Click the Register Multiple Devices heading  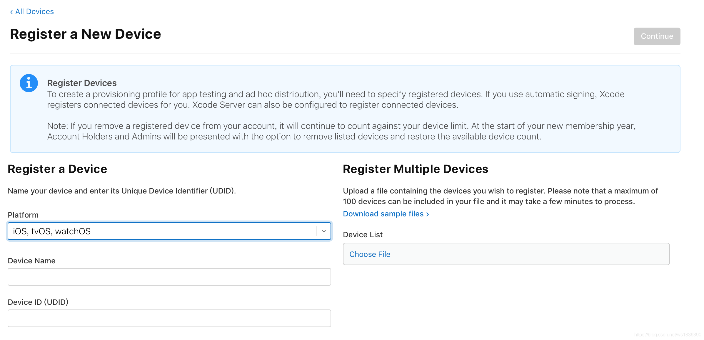[x=415, y=169]
